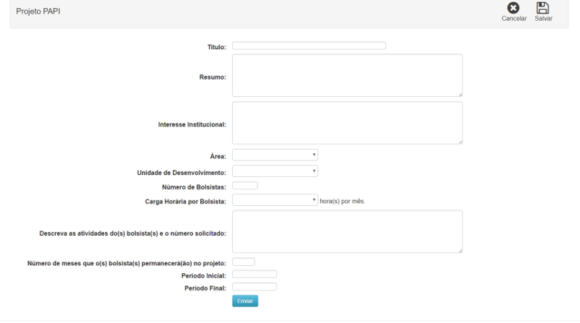Click inside the Resumo text area
The height and width of the screenshot is (323, 580).
(347, 75)
